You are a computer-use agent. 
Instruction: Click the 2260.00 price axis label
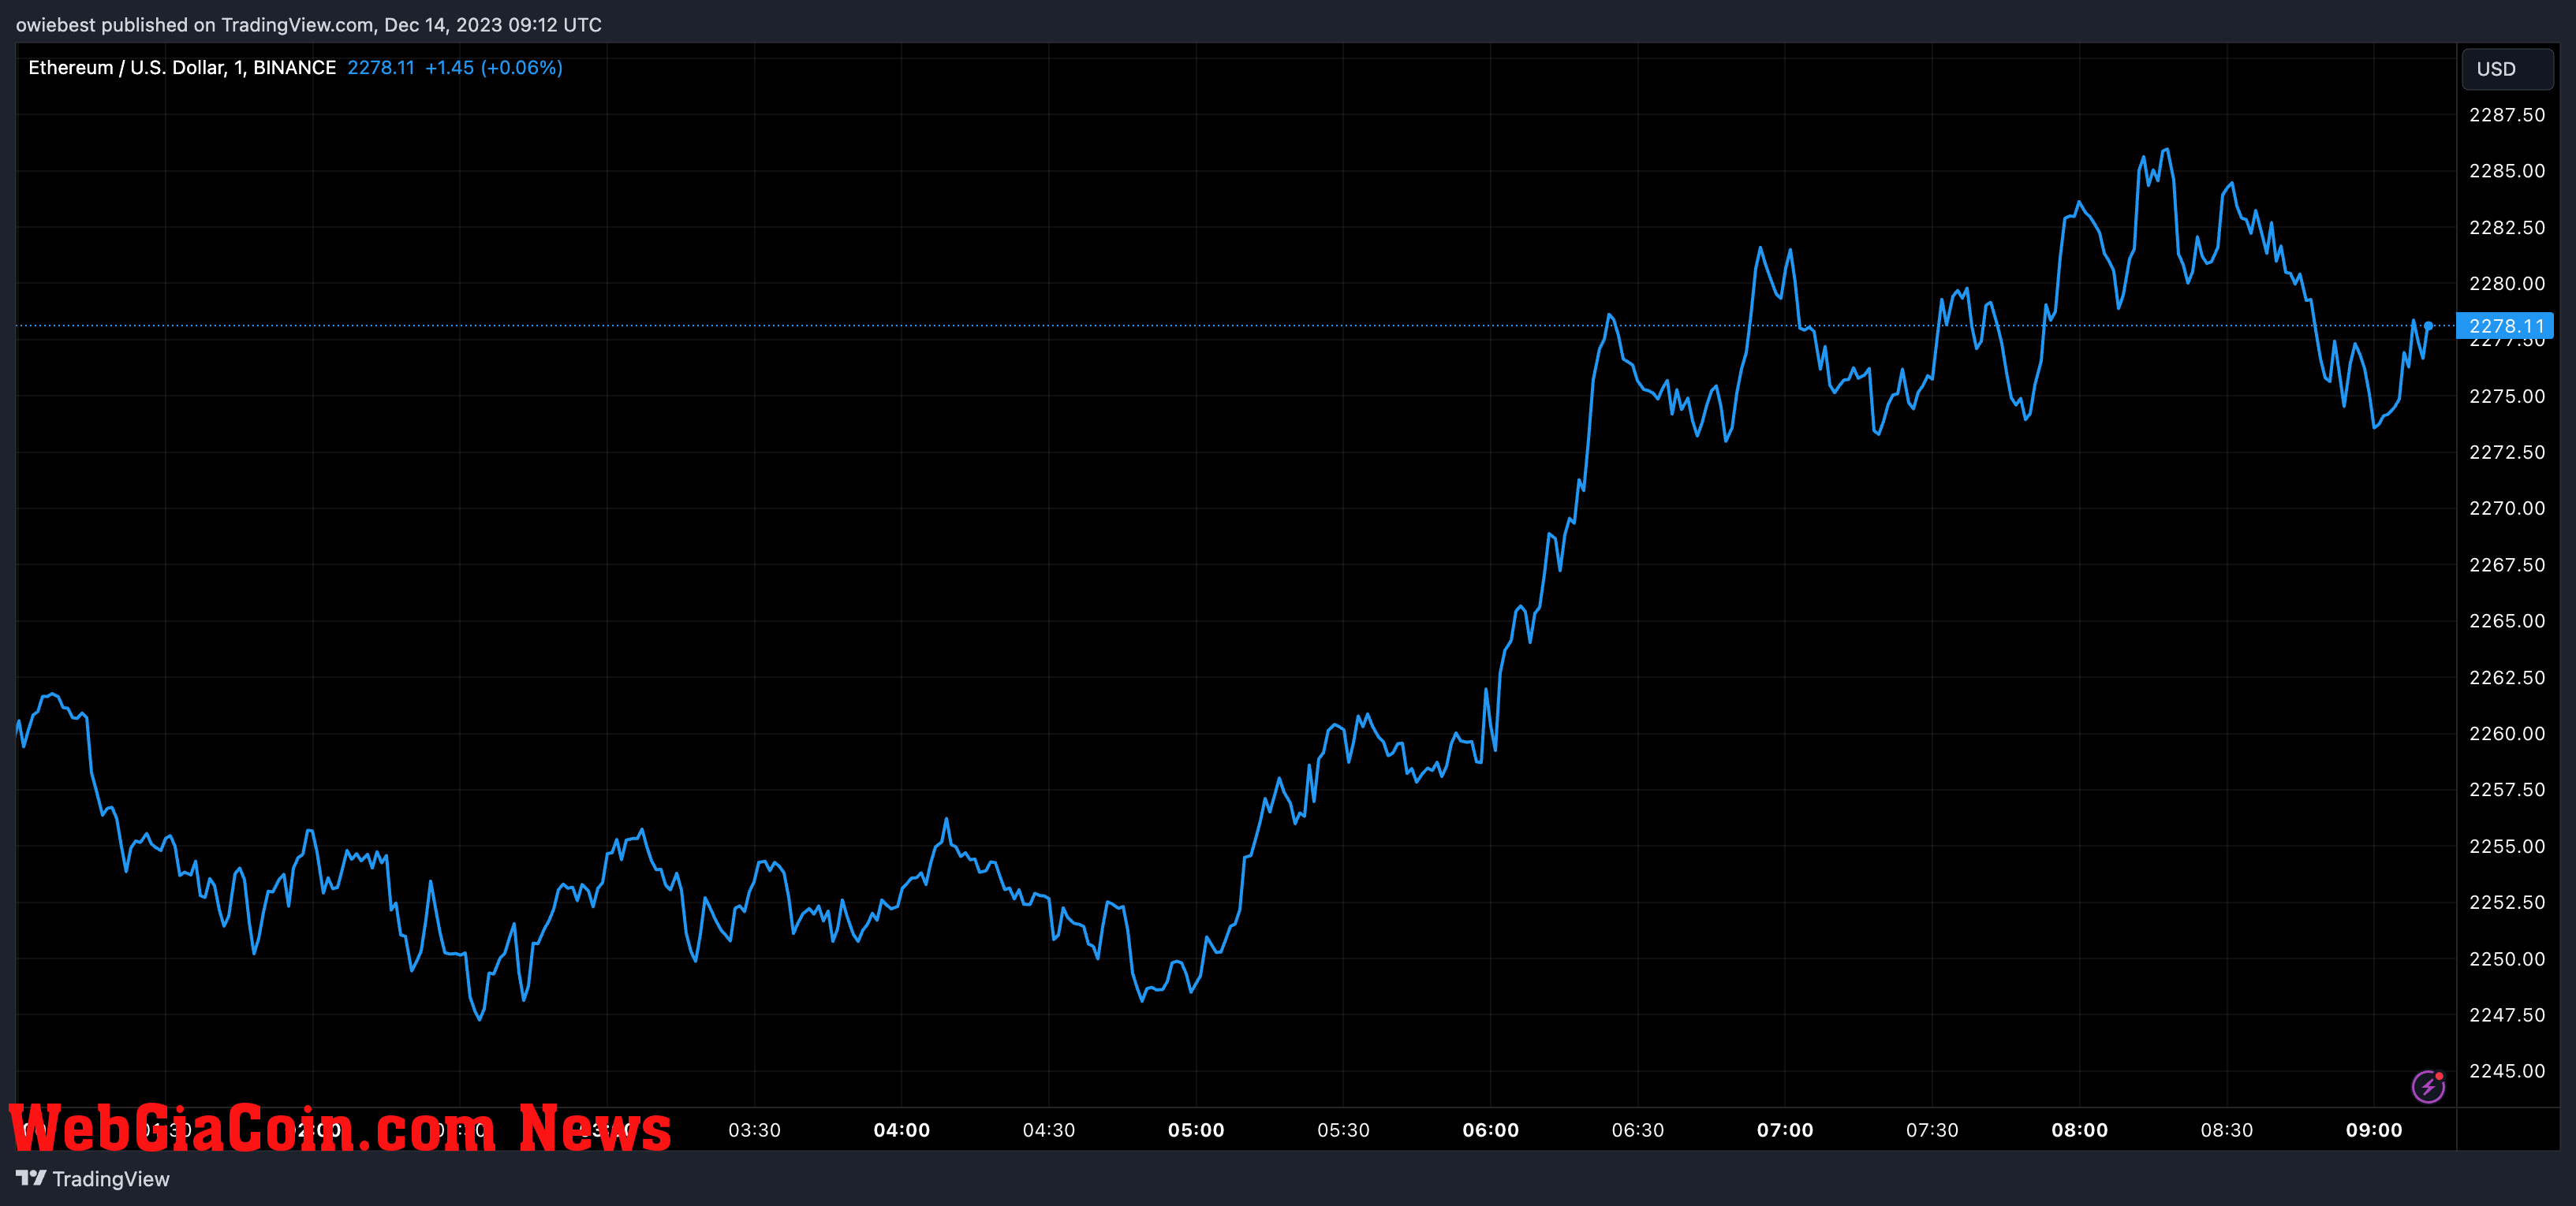coord(2507,733)
